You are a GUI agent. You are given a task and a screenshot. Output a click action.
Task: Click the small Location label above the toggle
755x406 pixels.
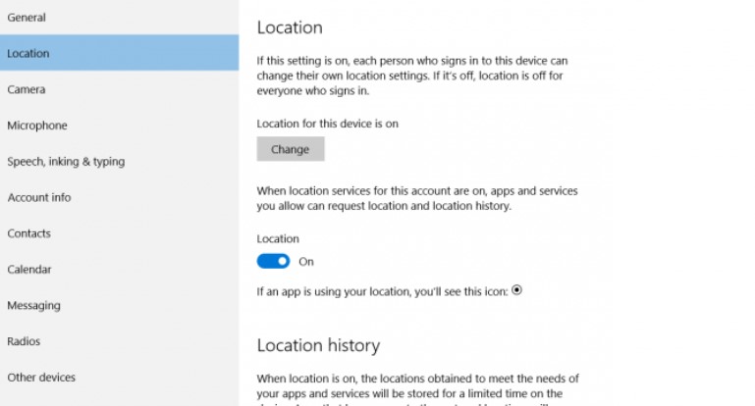click(x=278, y=238)
